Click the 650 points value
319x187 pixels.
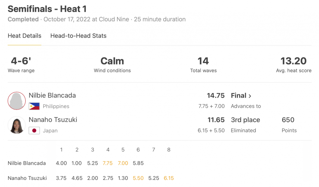(x=288, y=120)
